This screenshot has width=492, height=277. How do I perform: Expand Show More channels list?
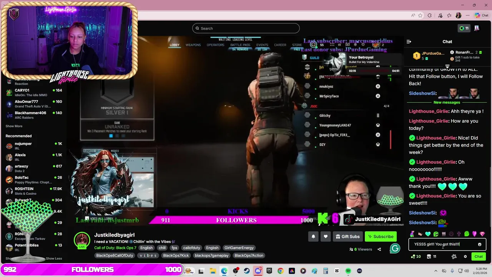(x=14, y=126)
